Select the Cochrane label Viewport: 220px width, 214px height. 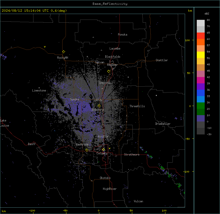(82, 144)
